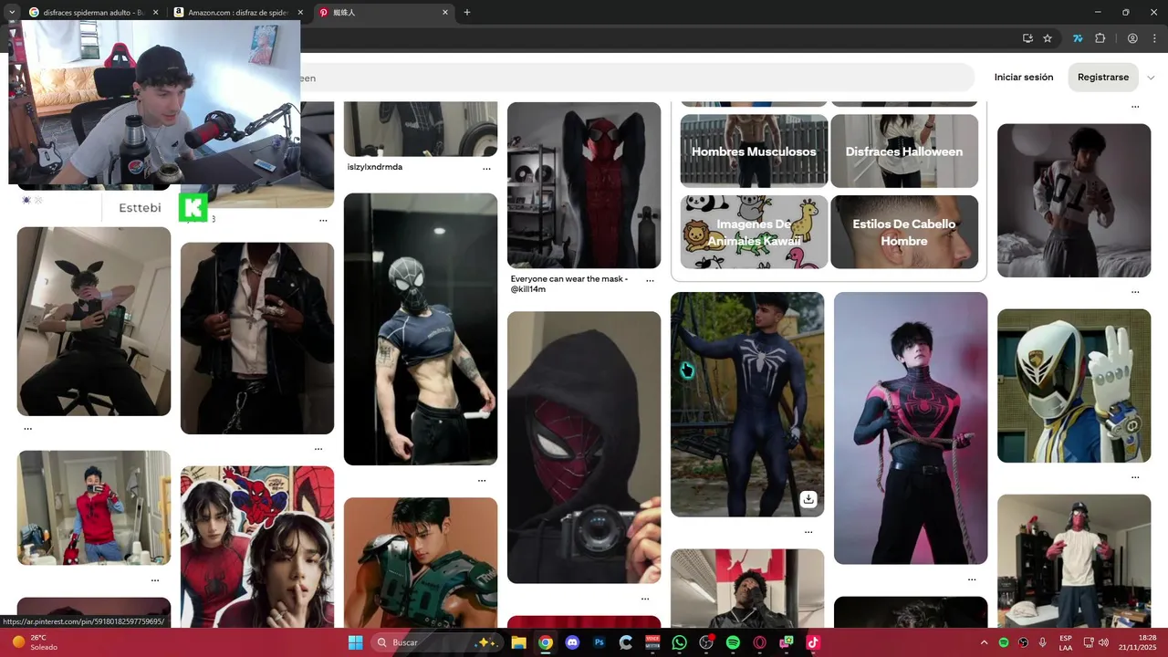This screenshot has height=657, width=1168.
Task: Open options dots below black mask crop top pin
Action: [482, 480]
